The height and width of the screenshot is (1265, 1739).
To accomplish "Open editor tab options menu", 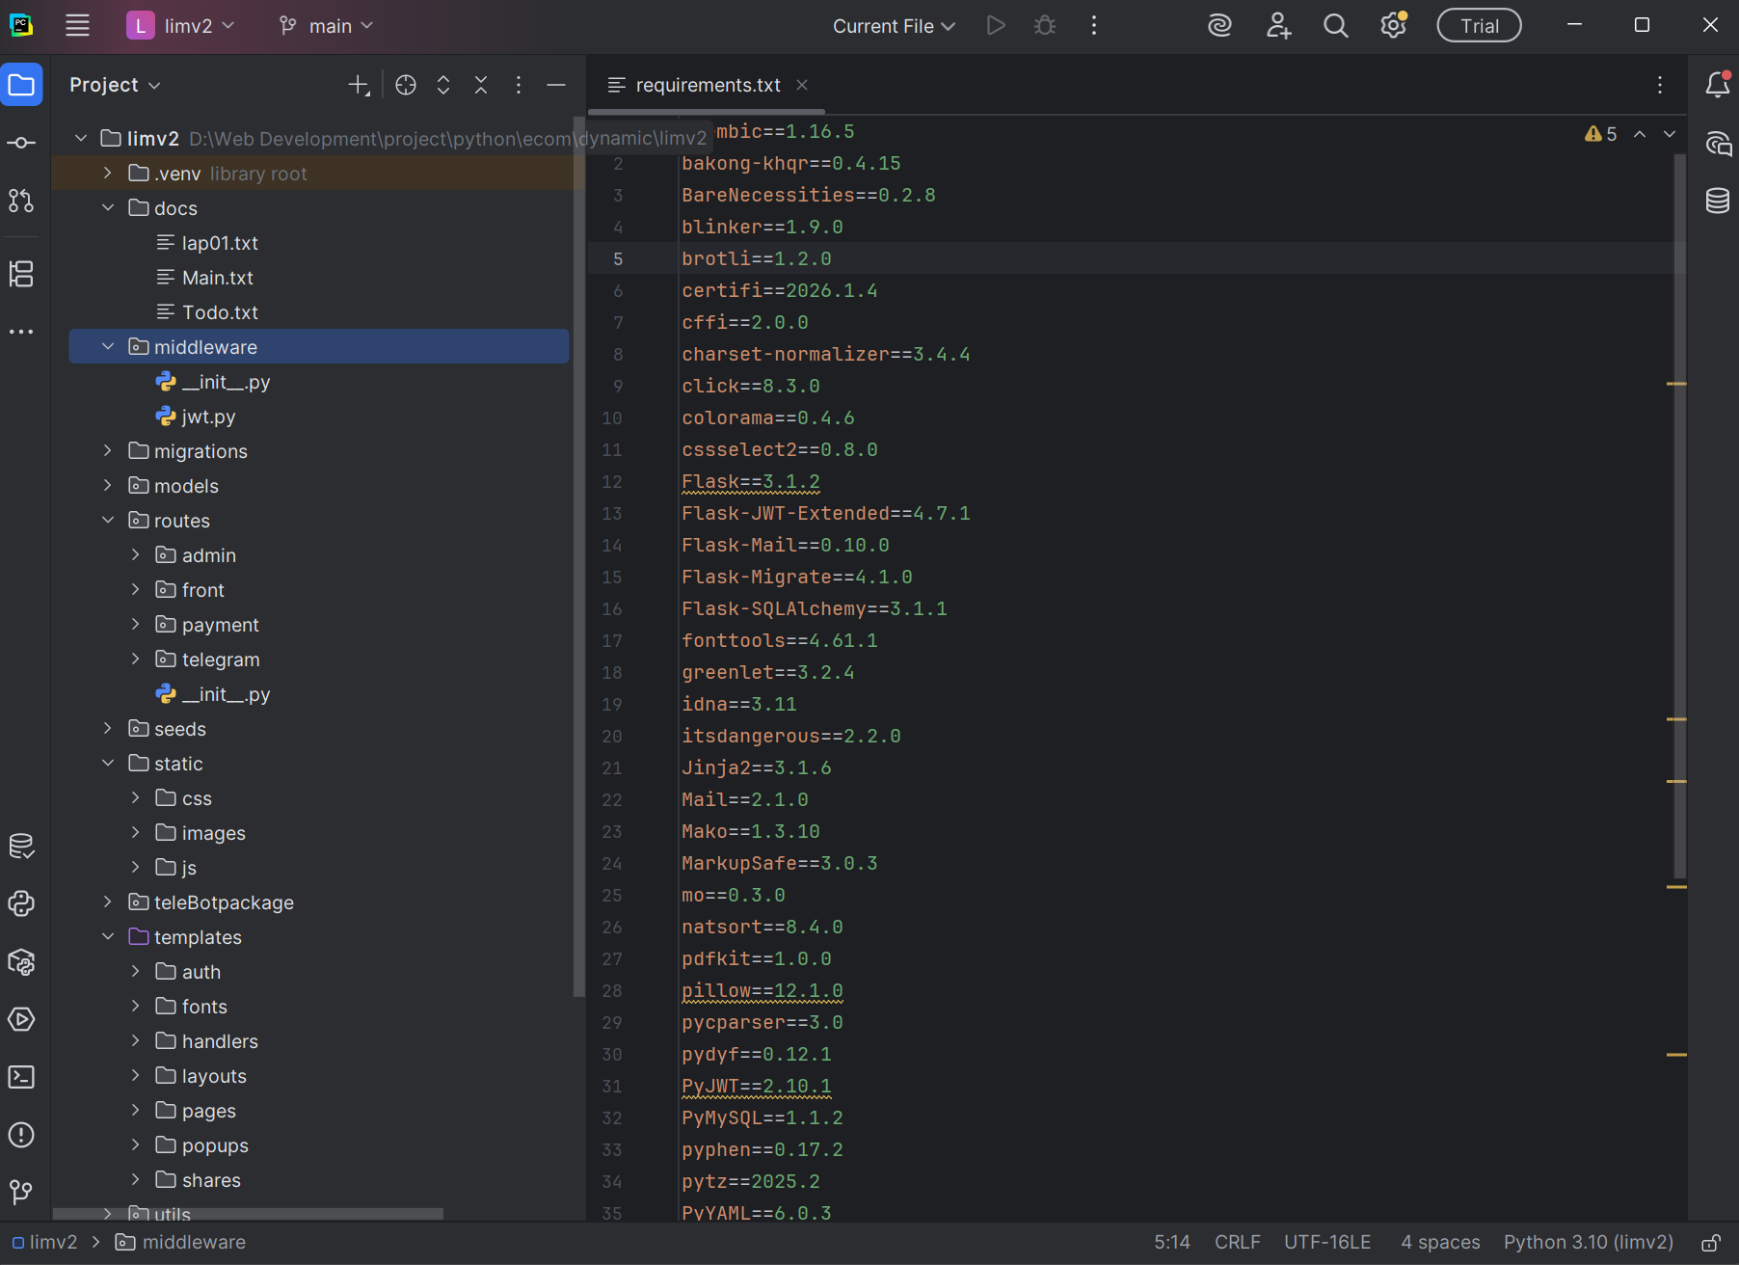I will click(x=1660, y=86).
